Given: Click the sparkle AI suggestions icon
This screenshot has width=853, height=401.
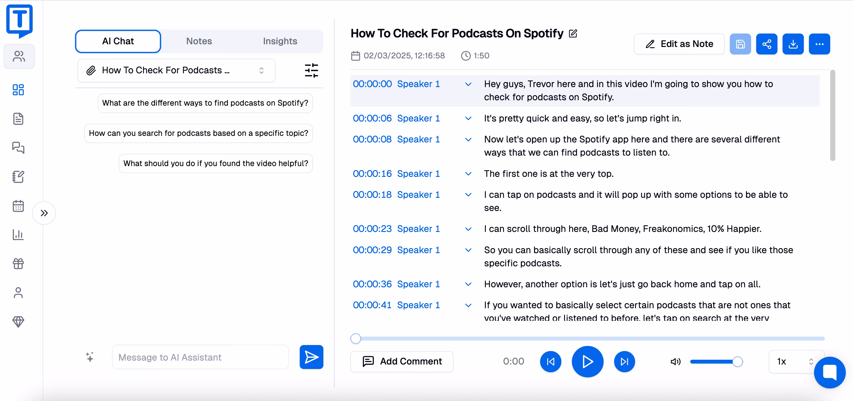Looking at the screenshot, I should pos(90,357).
